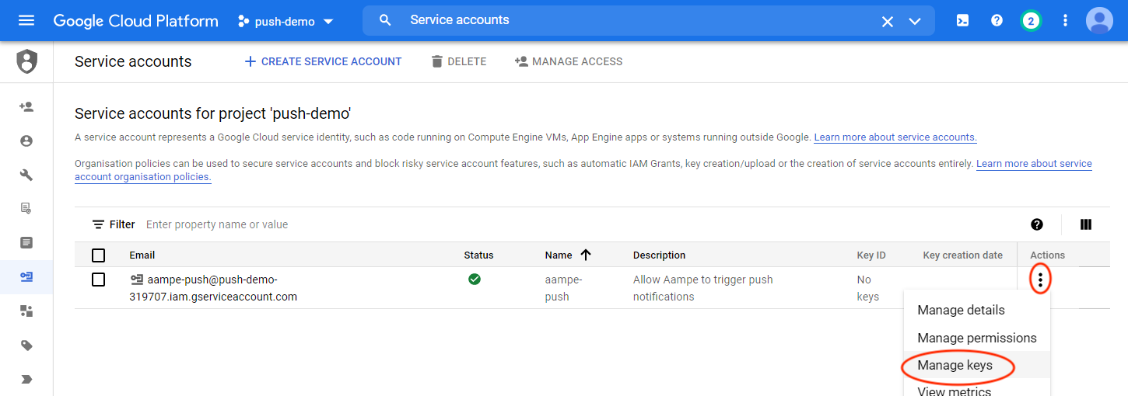1128x396 pixels.
Task: Expand the search options chevron
Action: [915, 22]
